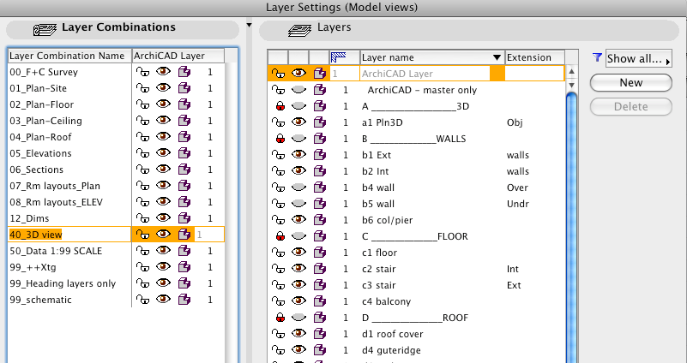Hide the d1 roof cover layer
Screen dimensions: 687x363
298,334
